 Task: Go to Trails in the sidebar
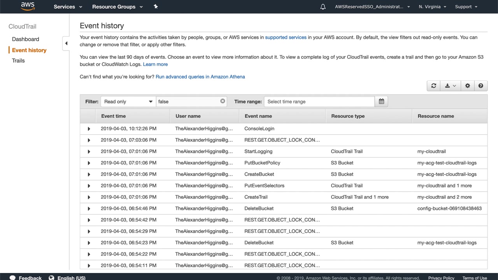click(x=18, y=61)
